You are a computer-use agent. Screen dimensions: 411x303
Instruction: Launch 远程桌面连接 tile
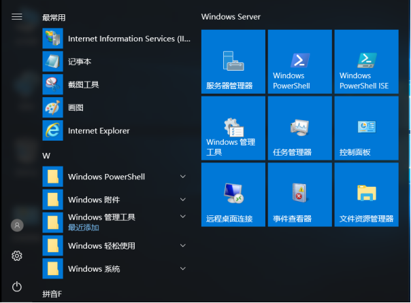click(x=233, y=195)
